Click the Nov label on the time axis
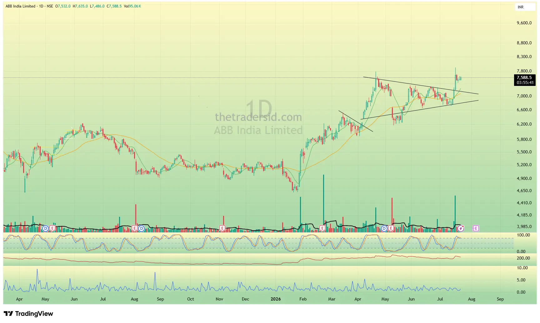This screenshot has height=323, width=540. coord(219,299)
